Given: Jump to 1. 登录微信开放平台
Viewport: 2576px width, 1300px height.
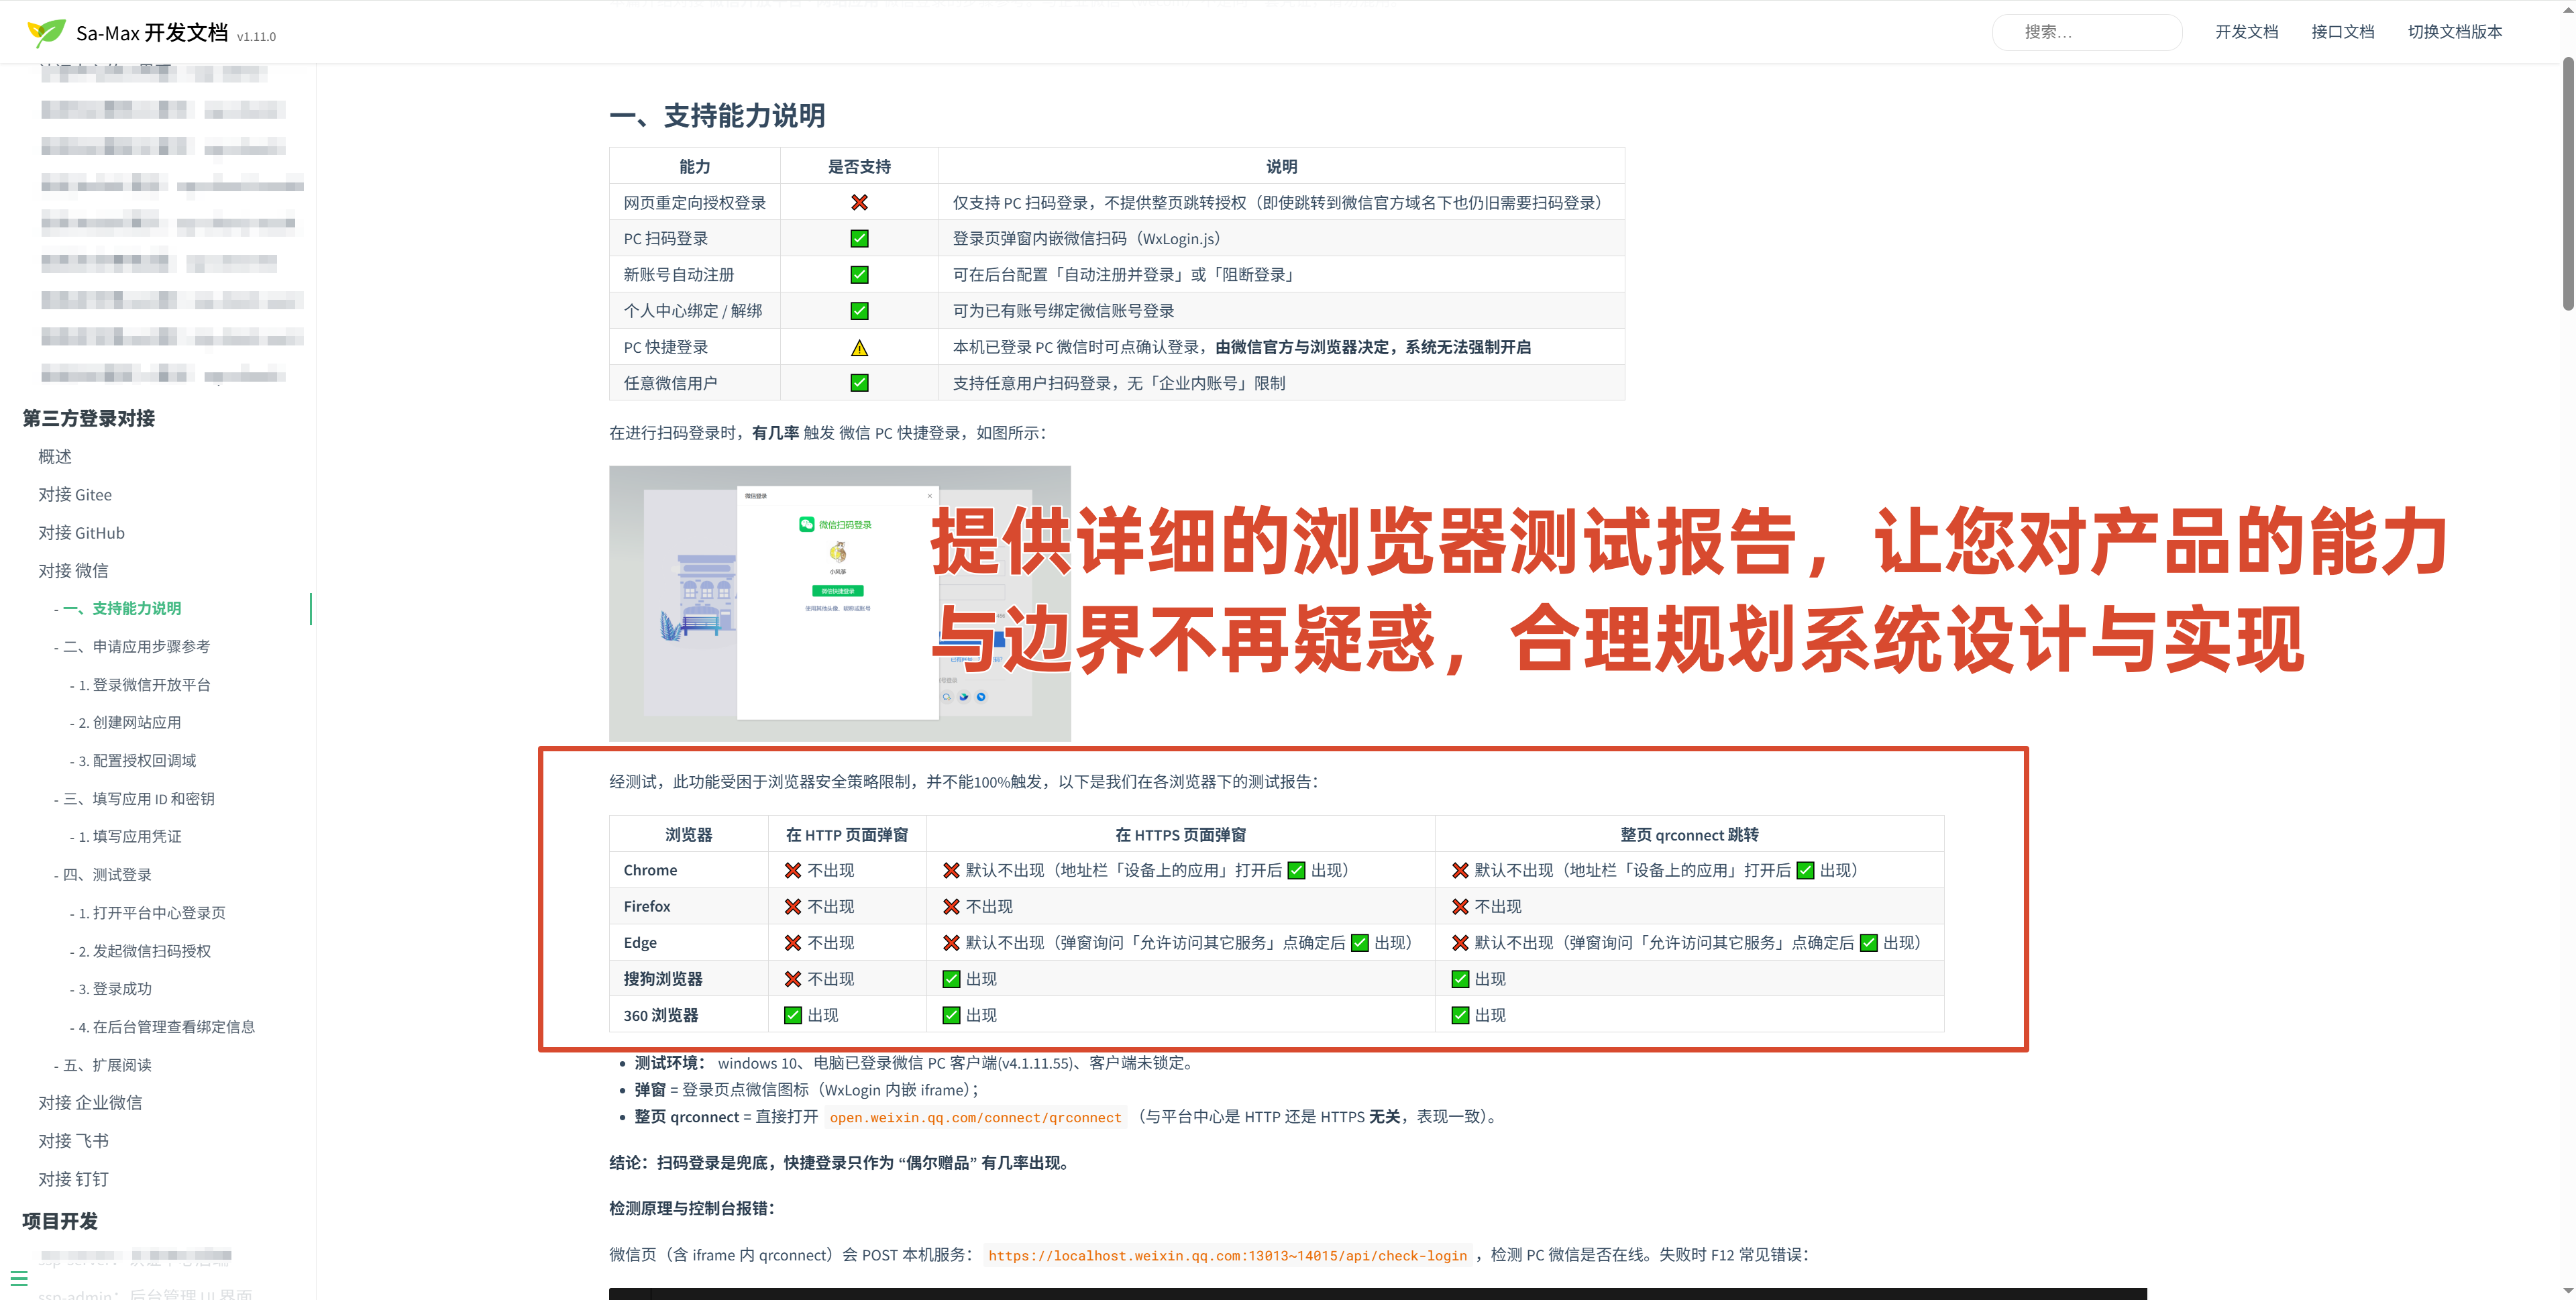Looking at the screenshot, I should tap(144, 684).
